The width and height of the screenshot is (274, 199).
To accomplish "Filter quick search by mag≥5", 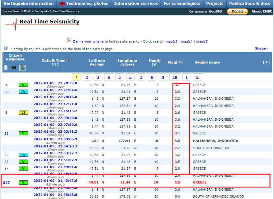I will coord(202,41).
